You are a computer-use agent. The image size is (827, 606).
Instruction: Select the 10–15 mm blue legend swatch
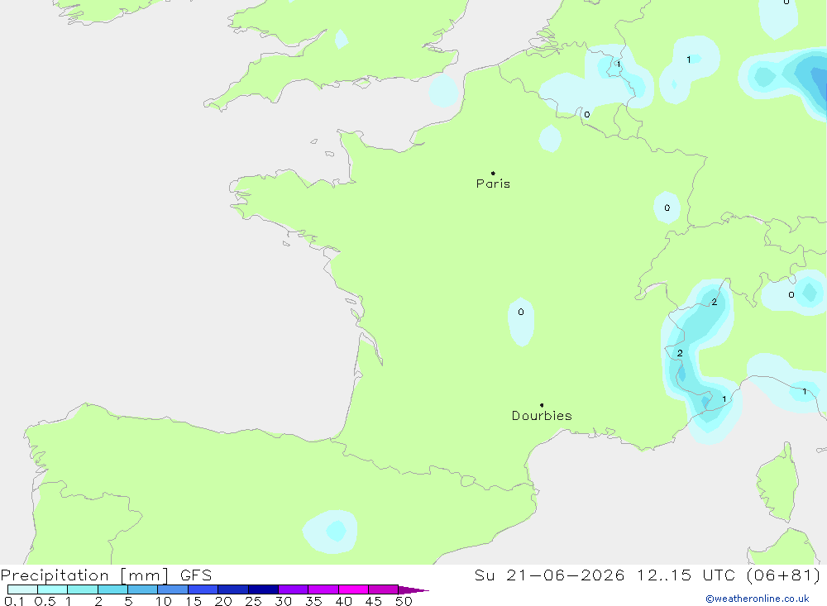coord(173,589)
